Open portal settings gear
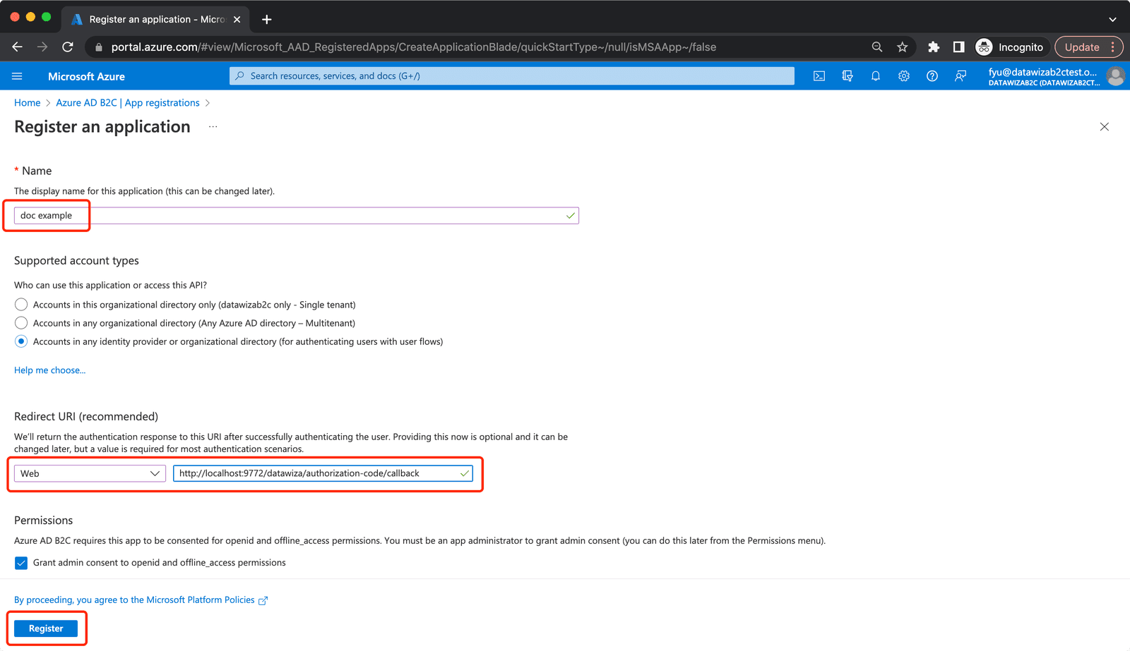Screen dimensions: 1130x651 pos(904,76)
